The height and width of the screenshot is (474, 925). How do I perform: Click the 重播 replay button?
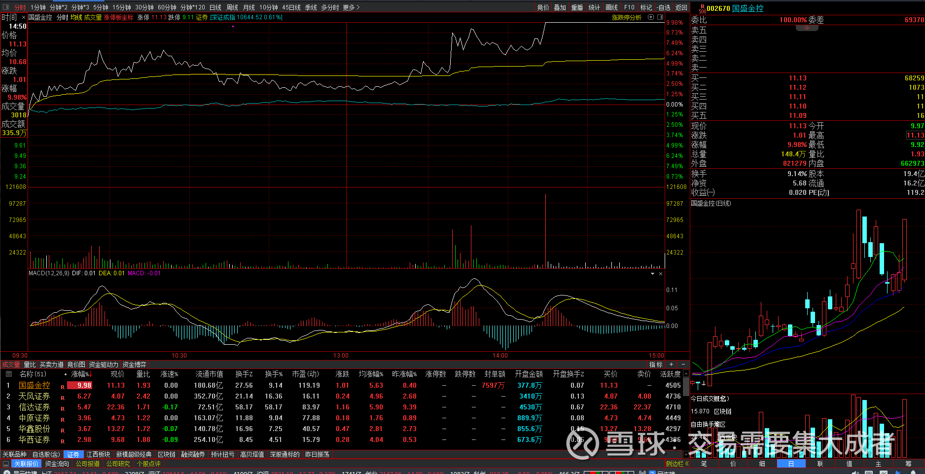tap(577, 7)
